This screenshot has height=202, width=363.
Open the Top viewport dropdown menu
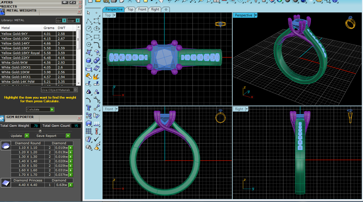114,15
